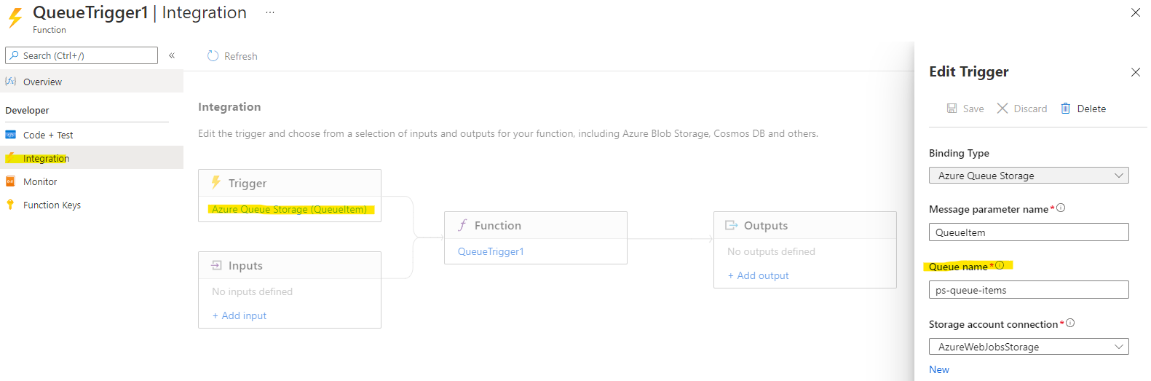The image size is (1151, 381).
Task: Open the QueueTrigger1 function link
Action: coord(491,251)
